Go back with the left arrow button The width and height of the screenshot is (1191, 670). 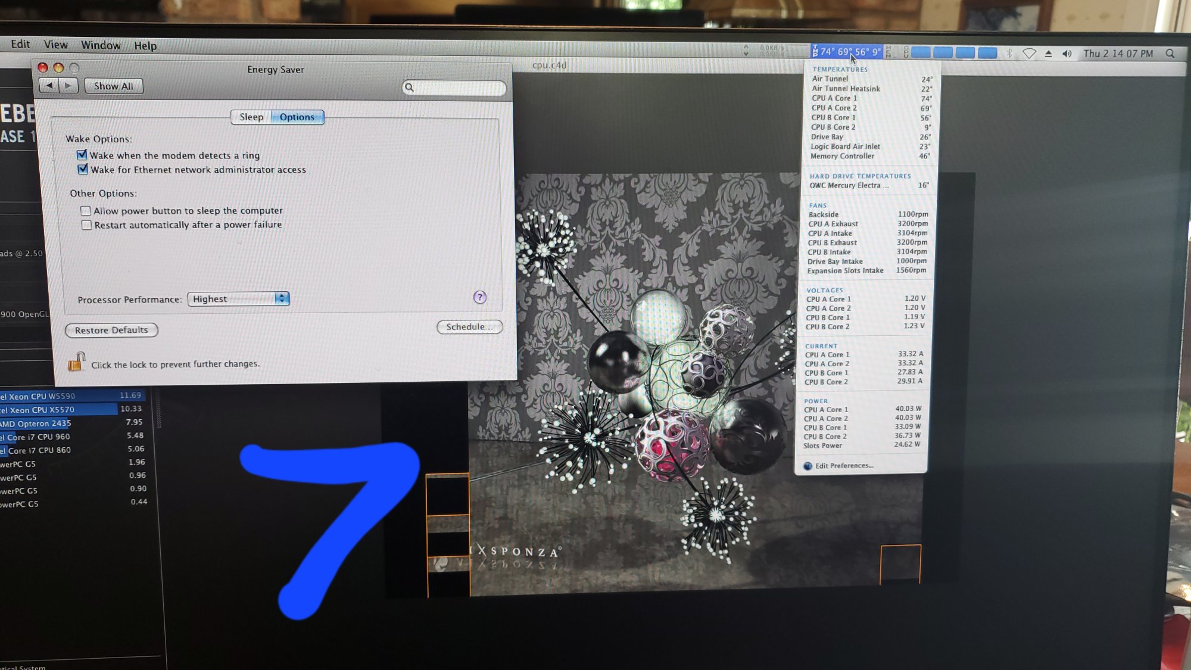click(x=49, y=86)
